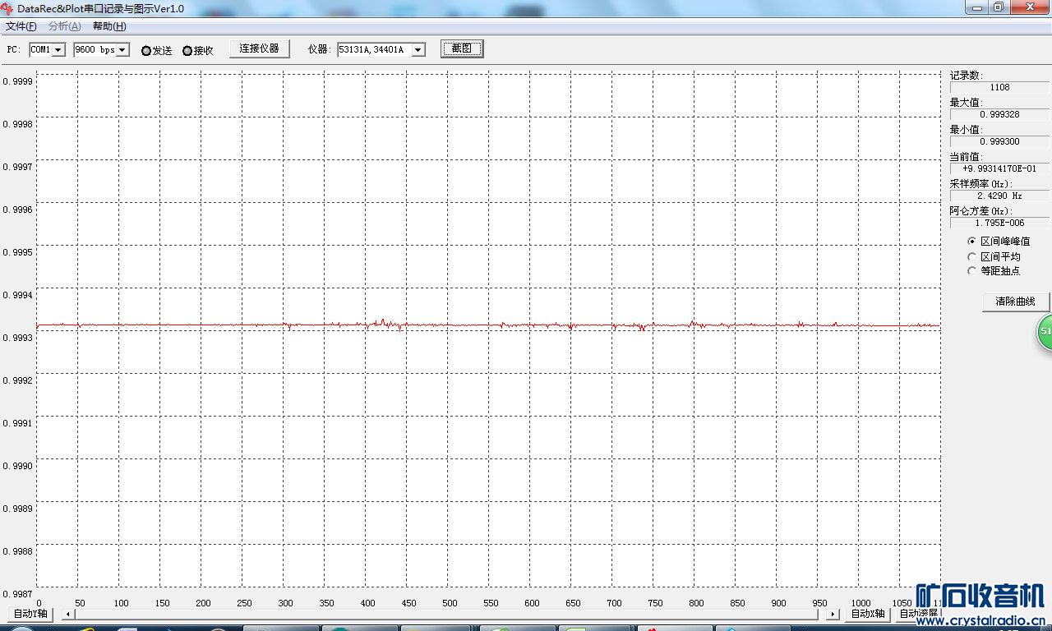1052x631 pixels.
Task: Click the DataRec&Plot title bar app icon
Action: coord(7,8)
